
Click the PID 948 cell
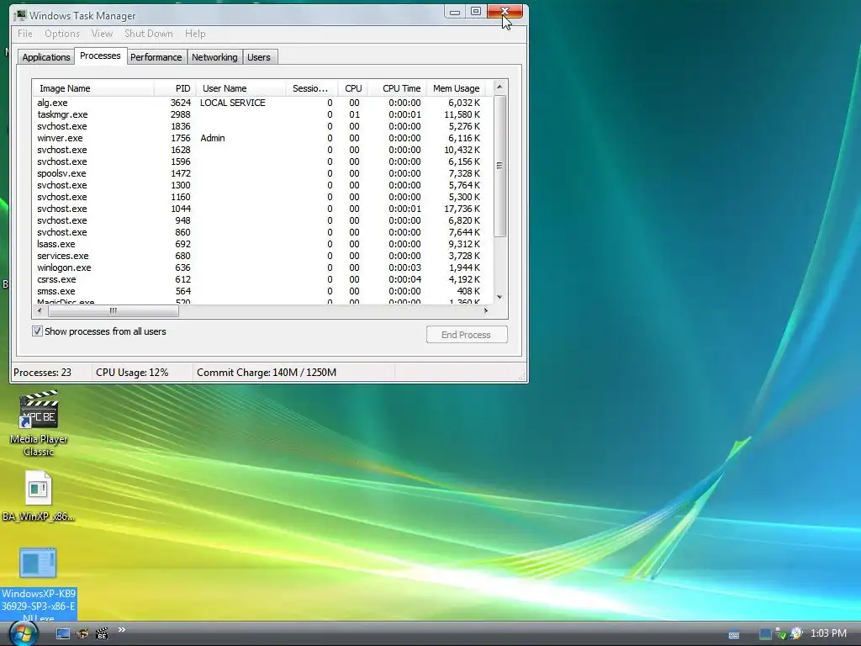tap(182, 221)
